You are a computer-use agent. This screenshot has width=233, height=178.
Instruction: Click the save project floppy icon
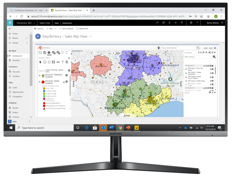coord(45,52)
